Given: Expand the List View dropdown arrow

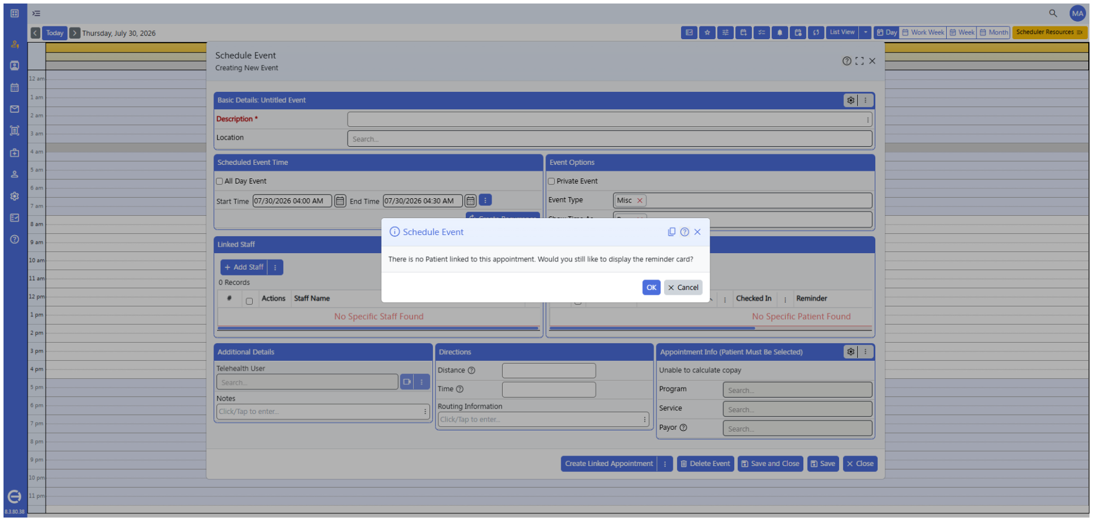Looking at the screenshot, I should [x=865, y=33].
